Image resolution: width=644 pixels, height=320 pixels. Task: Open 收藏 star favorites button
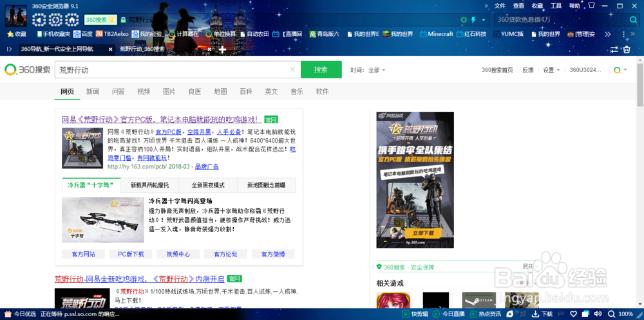tap(17, 34)
